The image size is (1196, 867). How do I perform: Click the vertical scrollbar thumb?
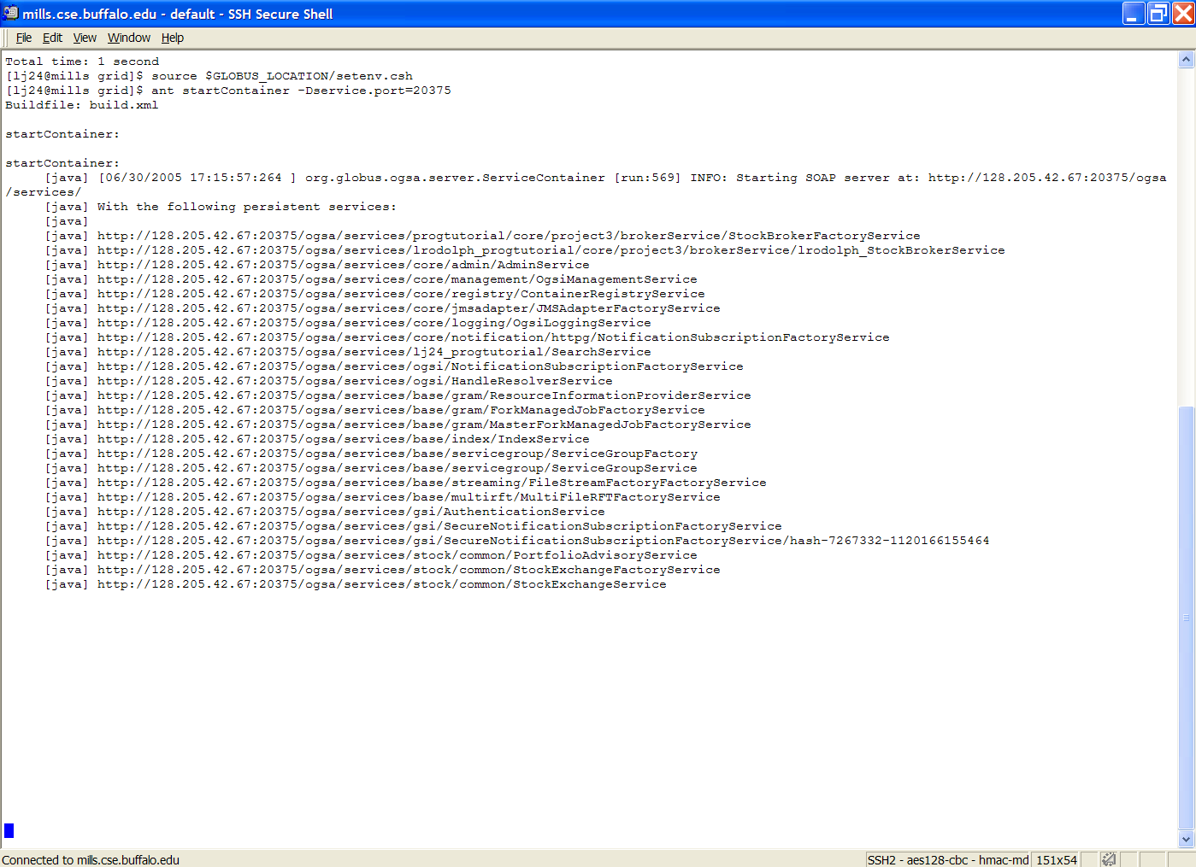click(1186, 615)
